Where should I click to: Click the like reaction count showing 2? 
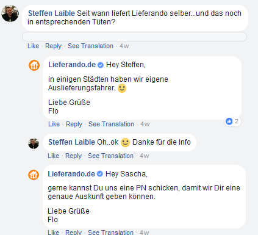[232, 121]
